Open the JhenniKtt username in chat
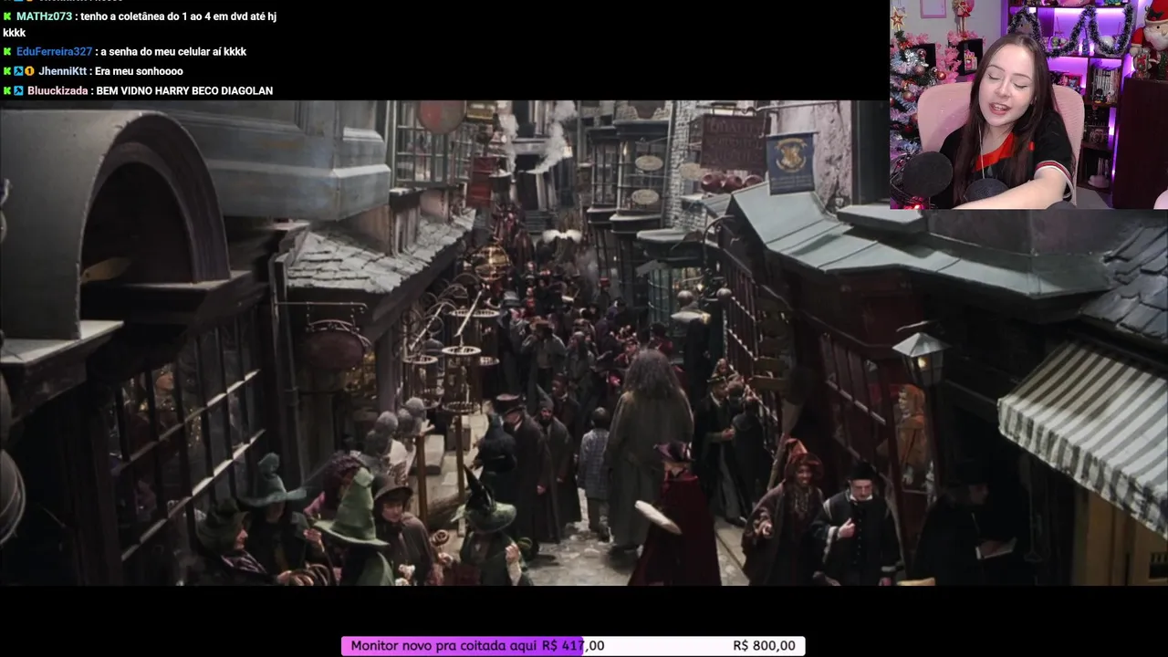This screenshot has height=657, width=1168. [x=62, y=71]
